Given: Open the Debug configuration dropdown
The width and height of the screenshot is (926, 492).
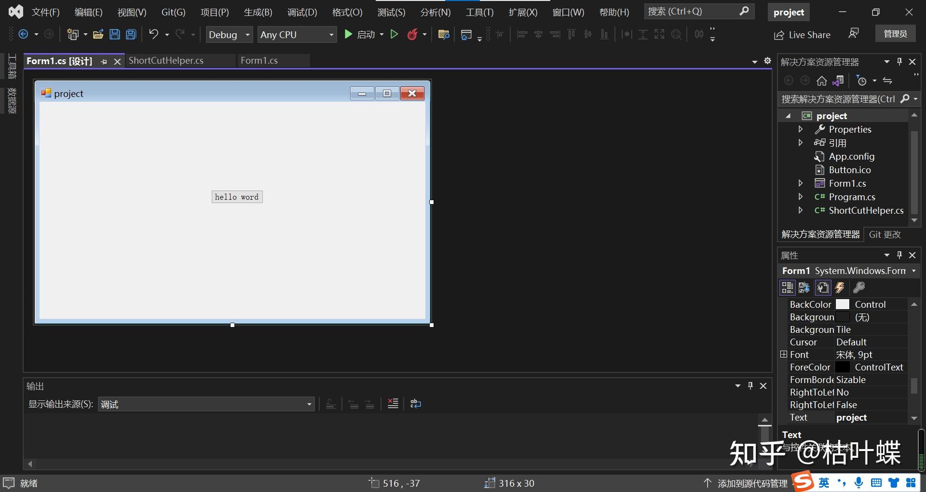Looking at the screenshot, I should tap(229, 34).
